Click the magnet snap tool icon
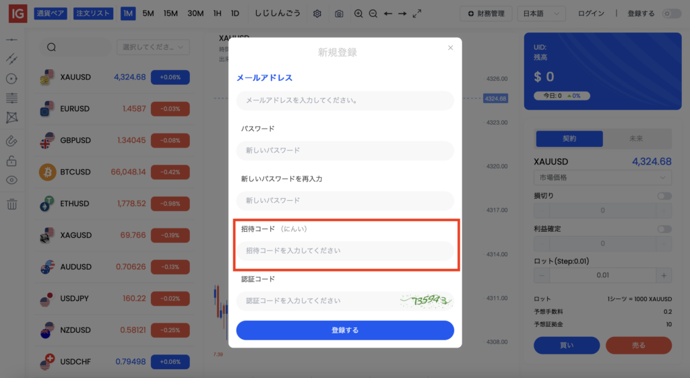 point(12,141)
